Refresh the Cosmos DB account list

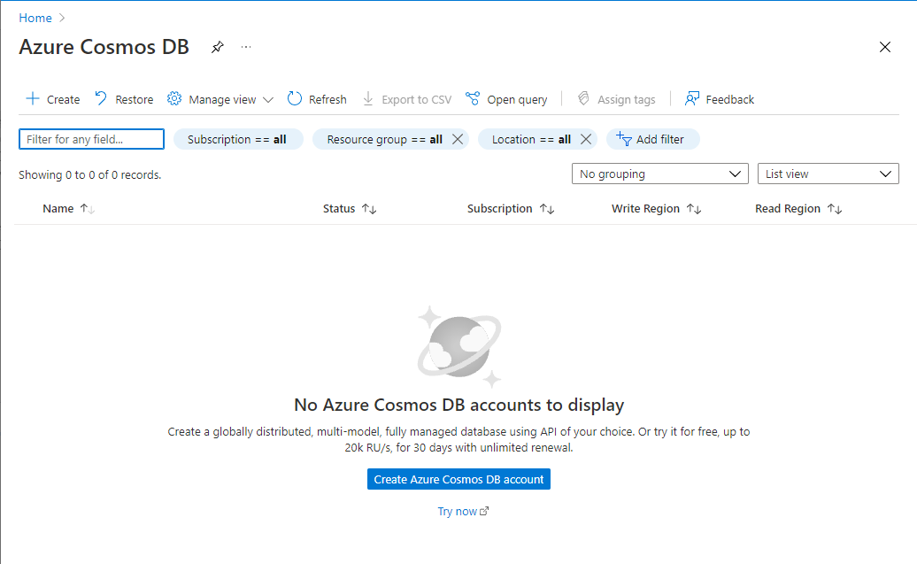tap(317, 99)
